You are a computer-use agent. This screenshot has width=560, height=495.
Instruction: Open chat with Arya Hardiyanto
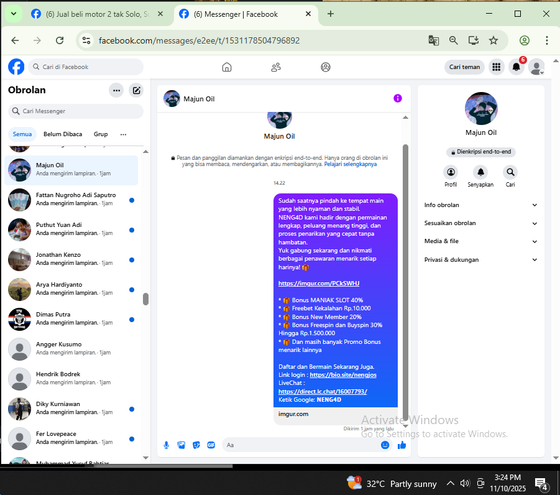pos(71,289)
